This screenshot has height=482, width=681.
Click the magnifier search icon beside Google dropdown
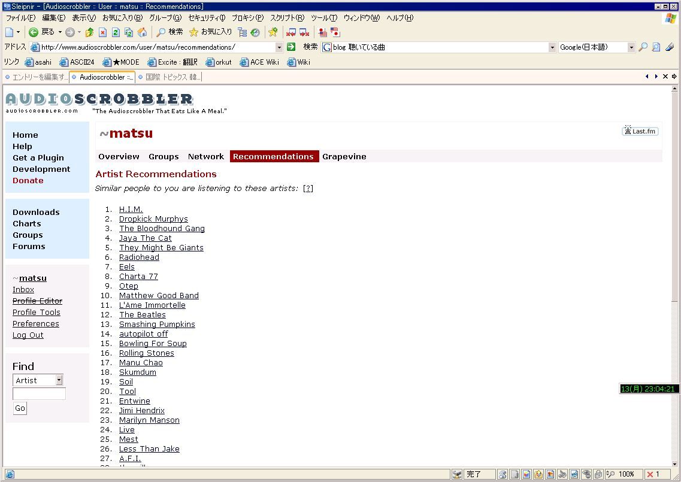coord(643,47)
